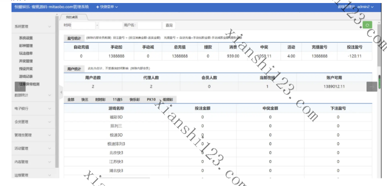Focus the start time input field
Image resolution: width=387 pixels, height=186 pixels.
click(x=83, y=25)
